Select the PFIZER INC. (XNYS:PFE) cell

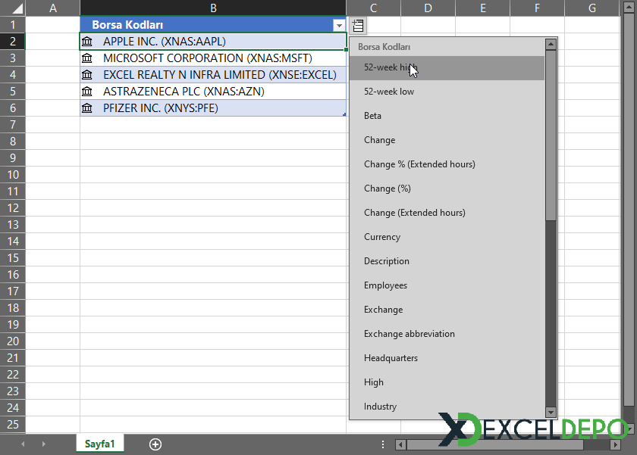pos(213,108)
